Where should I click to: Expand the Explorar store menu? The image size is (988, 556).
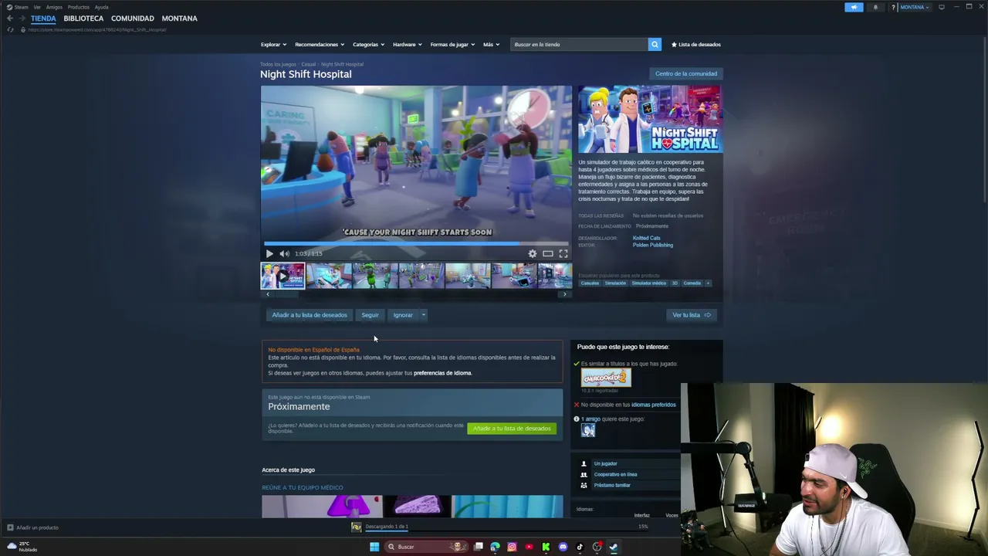[273, 44]
